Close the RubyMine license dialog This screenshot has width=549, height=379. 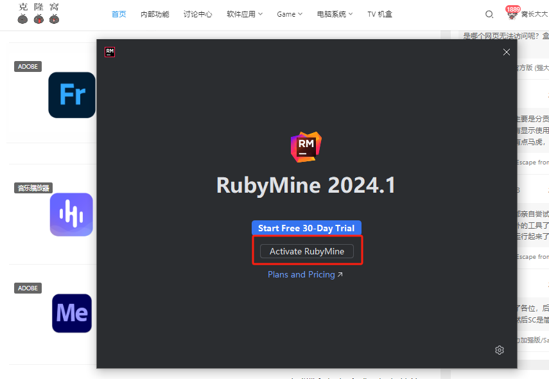(506, 52)
